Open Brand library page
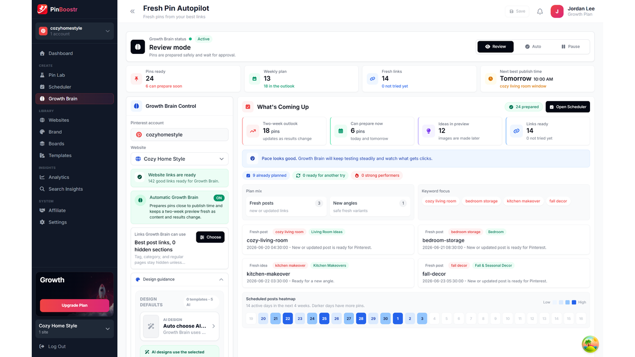 (75, 132)
